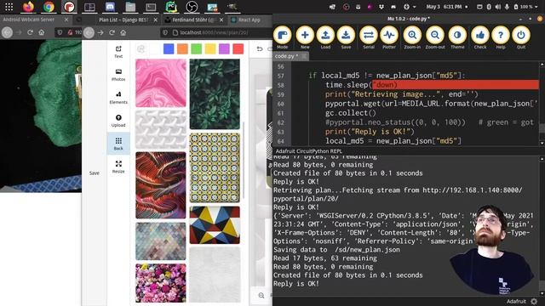This screenshot has height=306, width=545.
Task: Pick the purple background color swatch
Action: pos(224,49)
